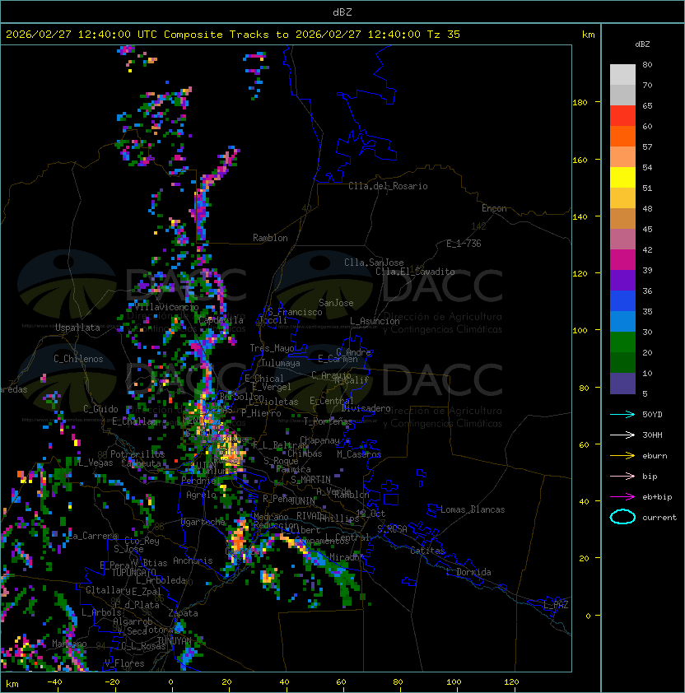Select the P_Hierro map label

(261, 413)
